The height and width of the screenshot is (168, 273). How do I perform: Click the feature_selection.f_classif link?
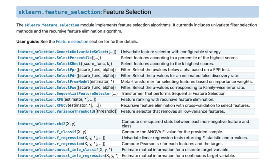tap(47, 132)
